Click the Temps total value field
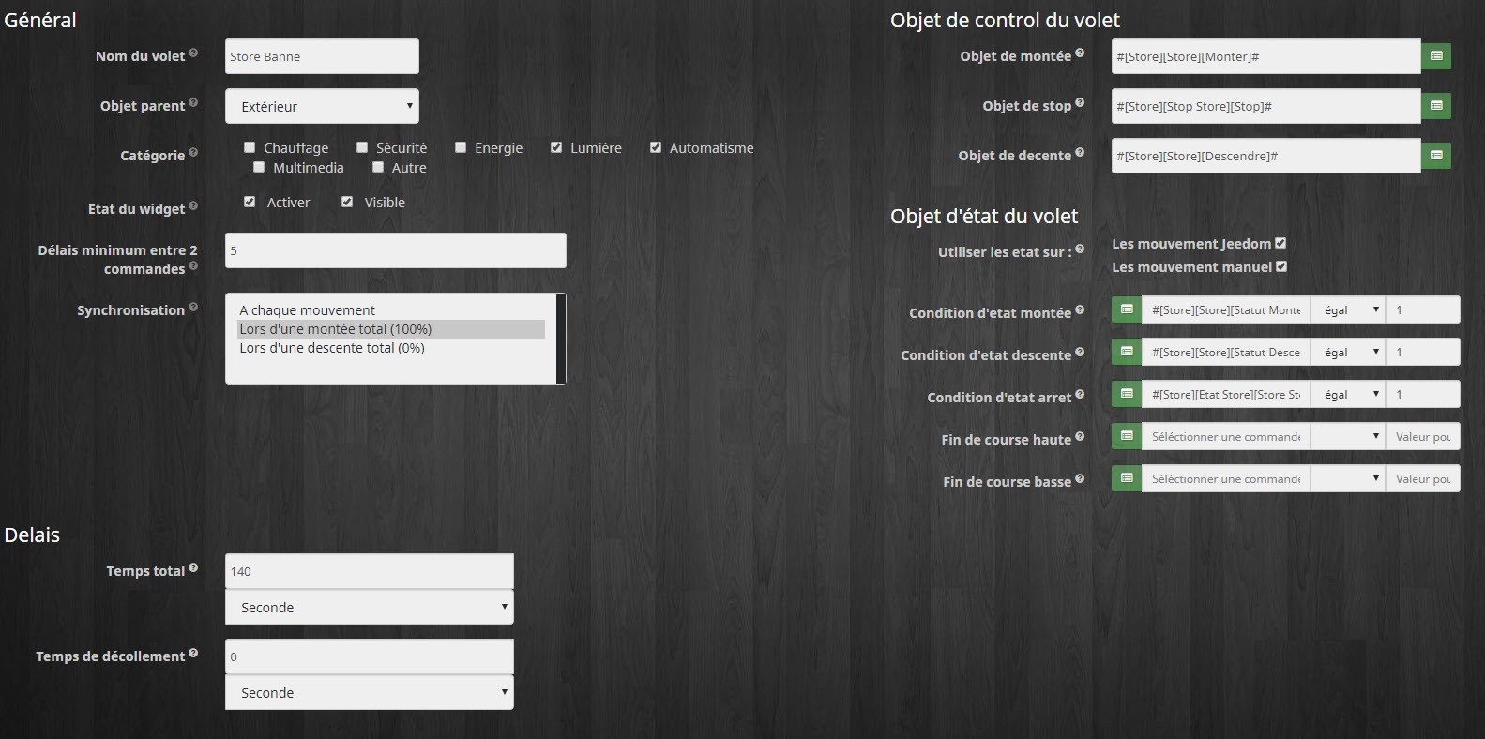This screenshot has height=739, width=1485. tap(370, 571)
